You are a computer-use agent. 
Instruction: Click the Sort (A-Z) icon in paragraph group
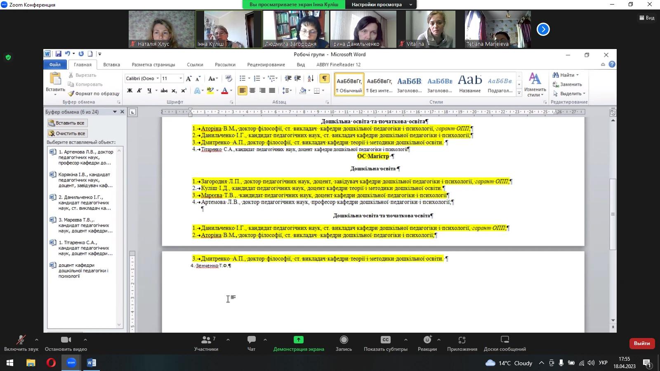311,78
